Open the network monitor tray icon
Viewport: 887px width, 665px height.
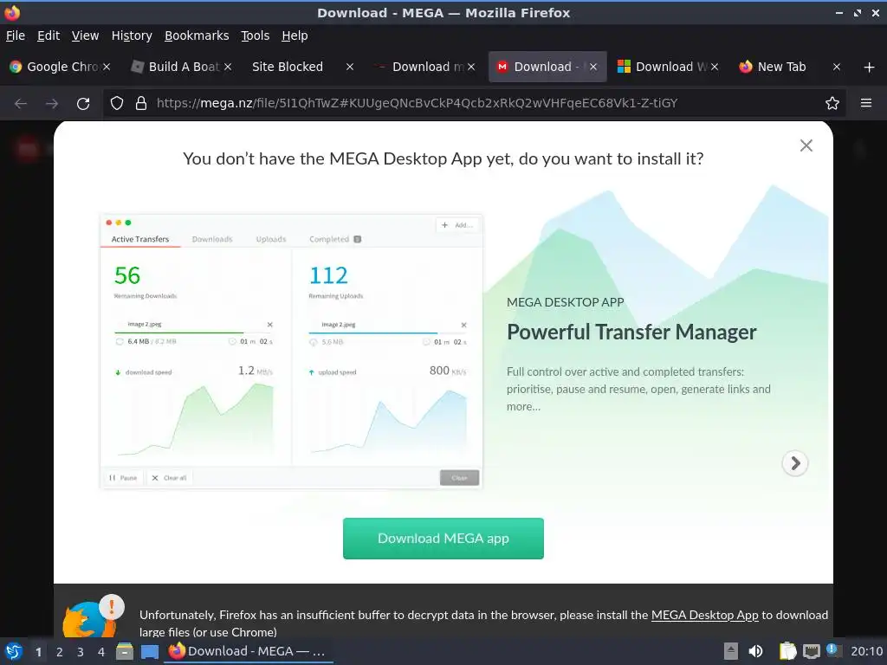(x=811, y=651)
